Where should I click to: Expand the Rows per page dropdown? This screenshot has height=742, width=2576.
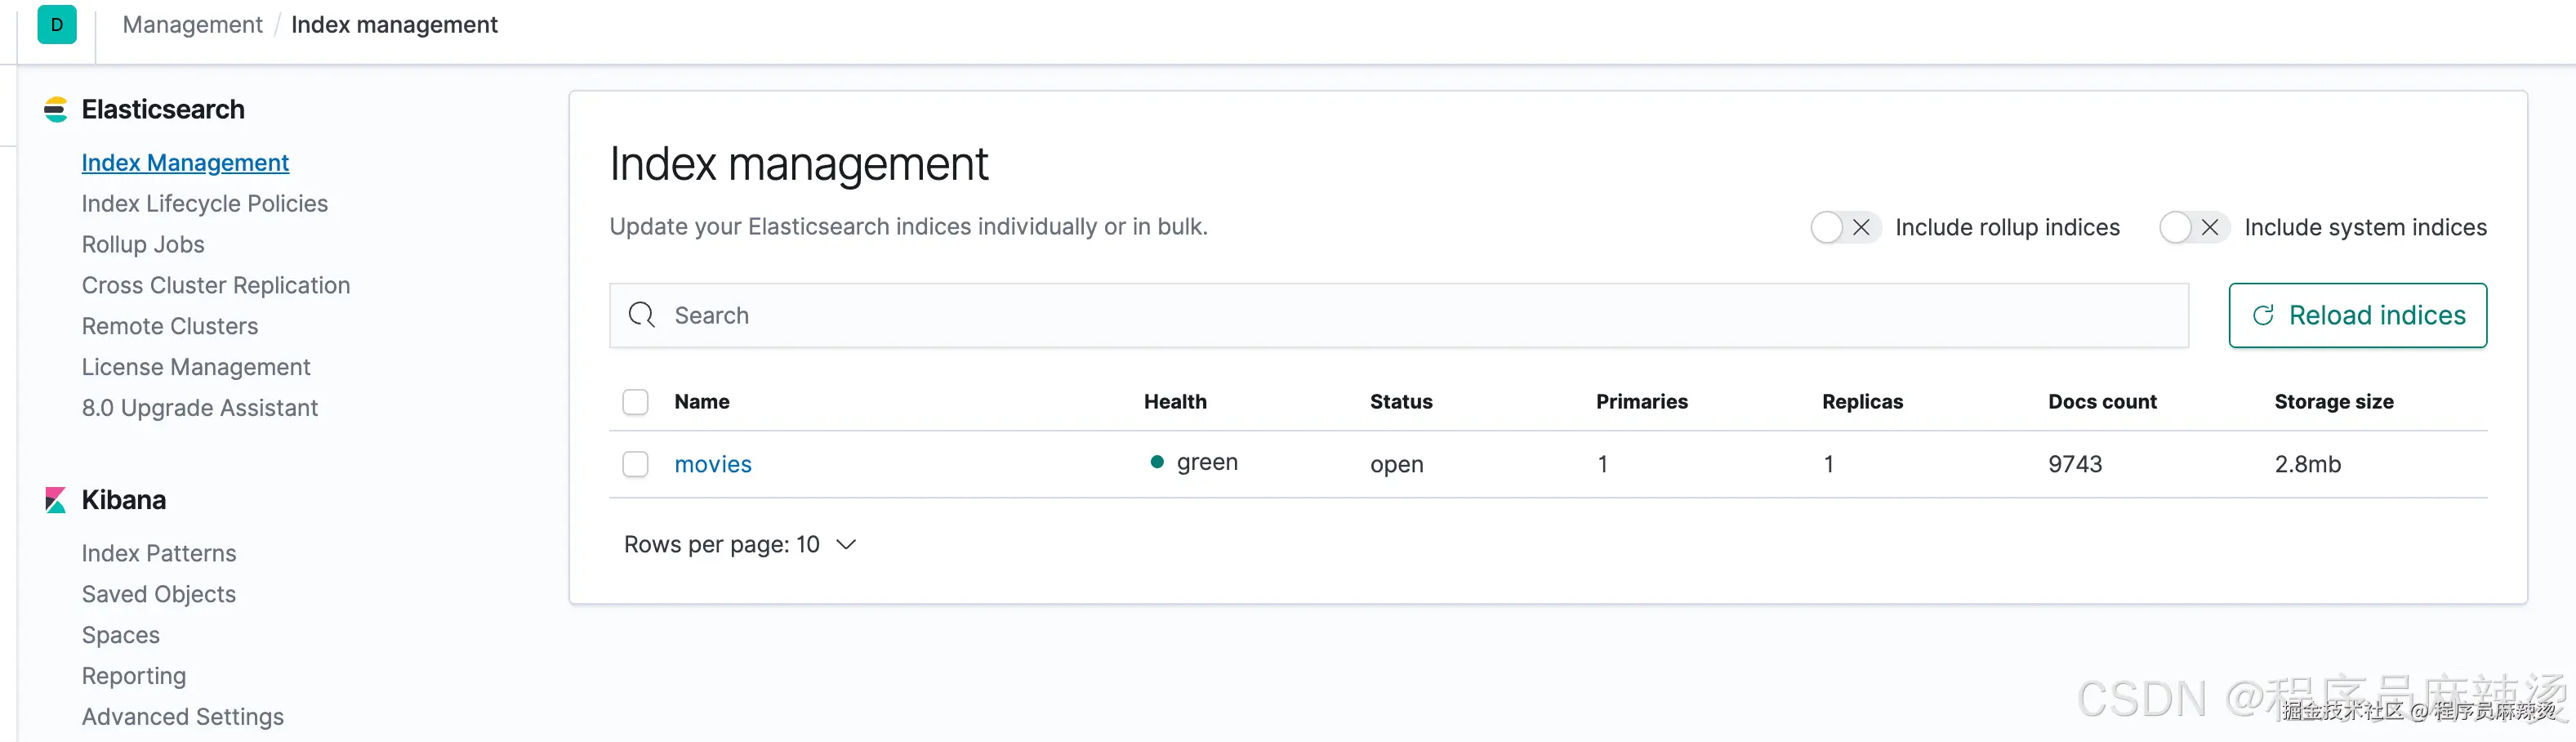click(740, 545)
